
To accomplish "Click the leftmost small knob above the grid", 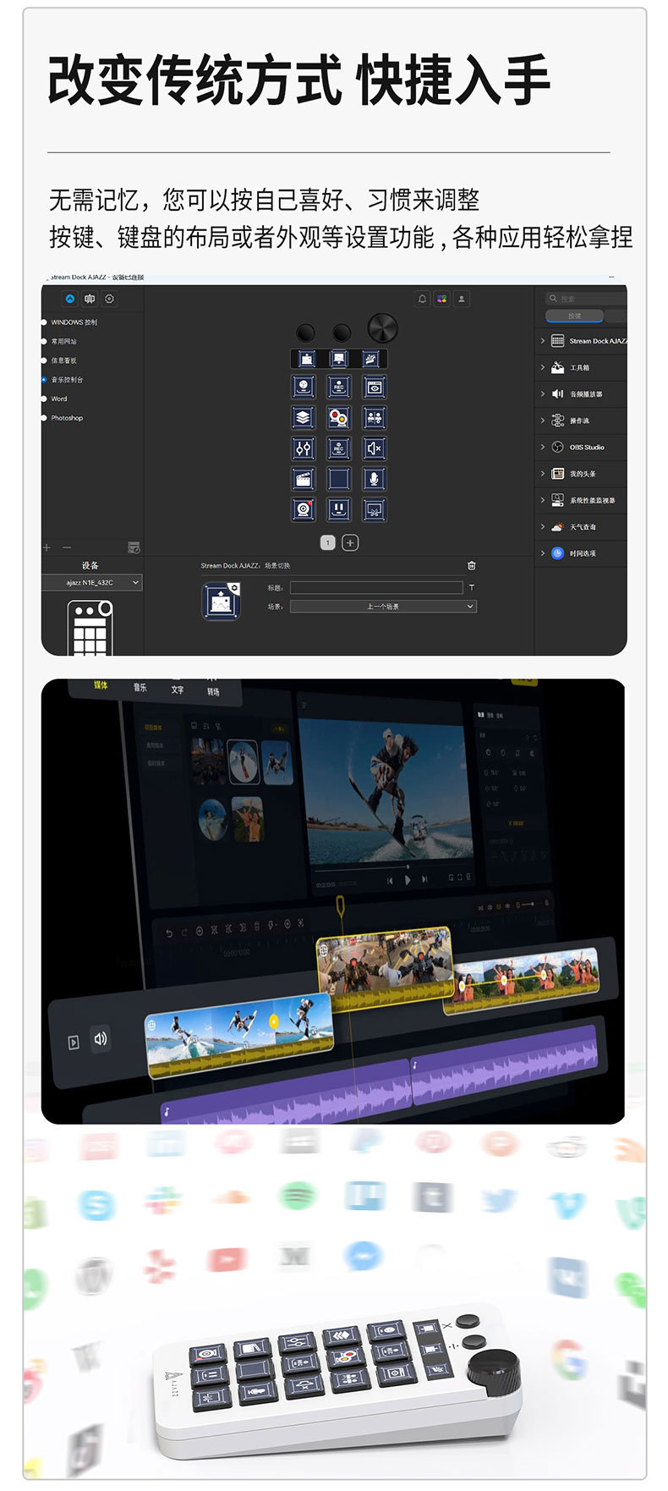I will click(x=305, y=332).
